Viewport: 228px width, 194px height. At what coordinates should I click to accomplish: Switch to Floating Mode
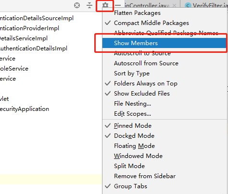click(134, 146)
